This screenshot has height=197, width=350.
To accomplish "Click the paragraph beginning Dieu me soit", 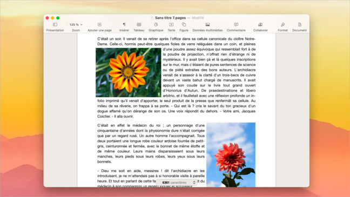I will tap(151, 178).
